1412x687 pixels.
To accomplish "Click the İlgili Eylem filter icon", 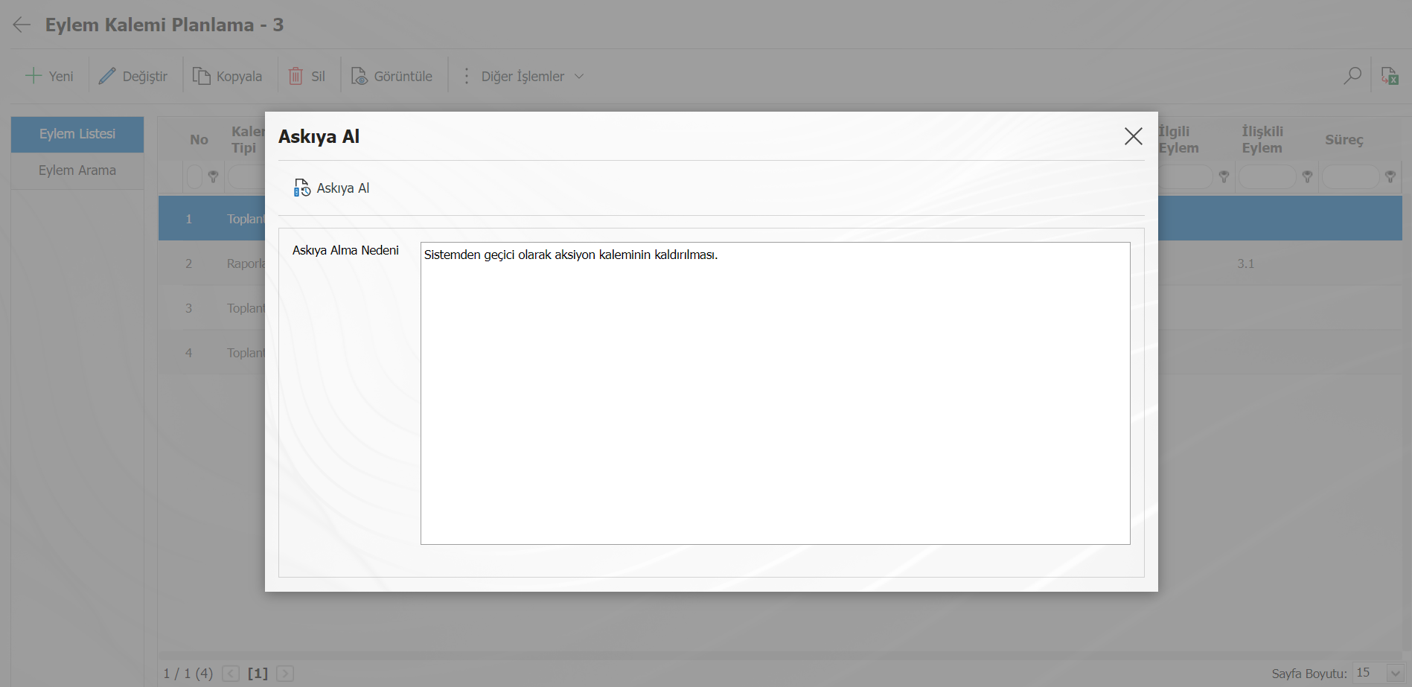I will [1224, 176].
